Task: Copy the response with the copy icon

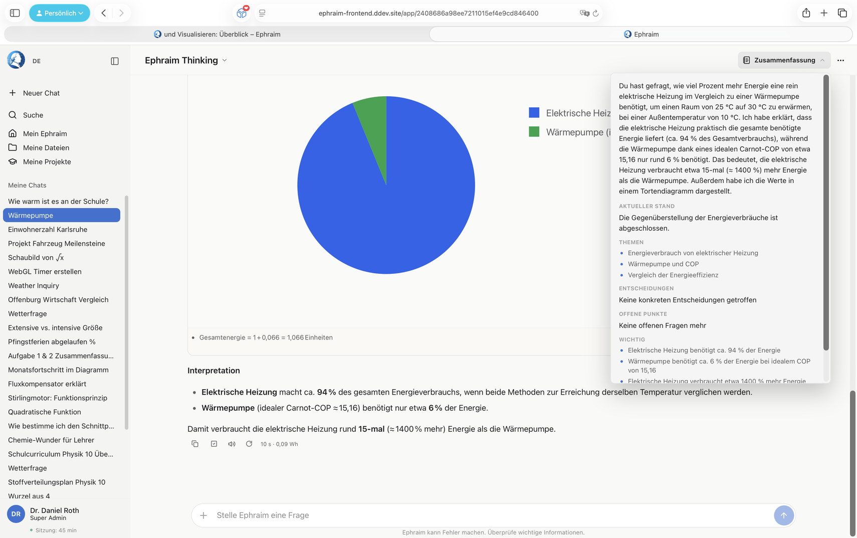Action: pos(195,444)
